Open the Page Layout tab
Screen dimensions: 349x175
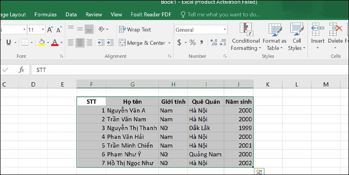click(x=13, y=15)
